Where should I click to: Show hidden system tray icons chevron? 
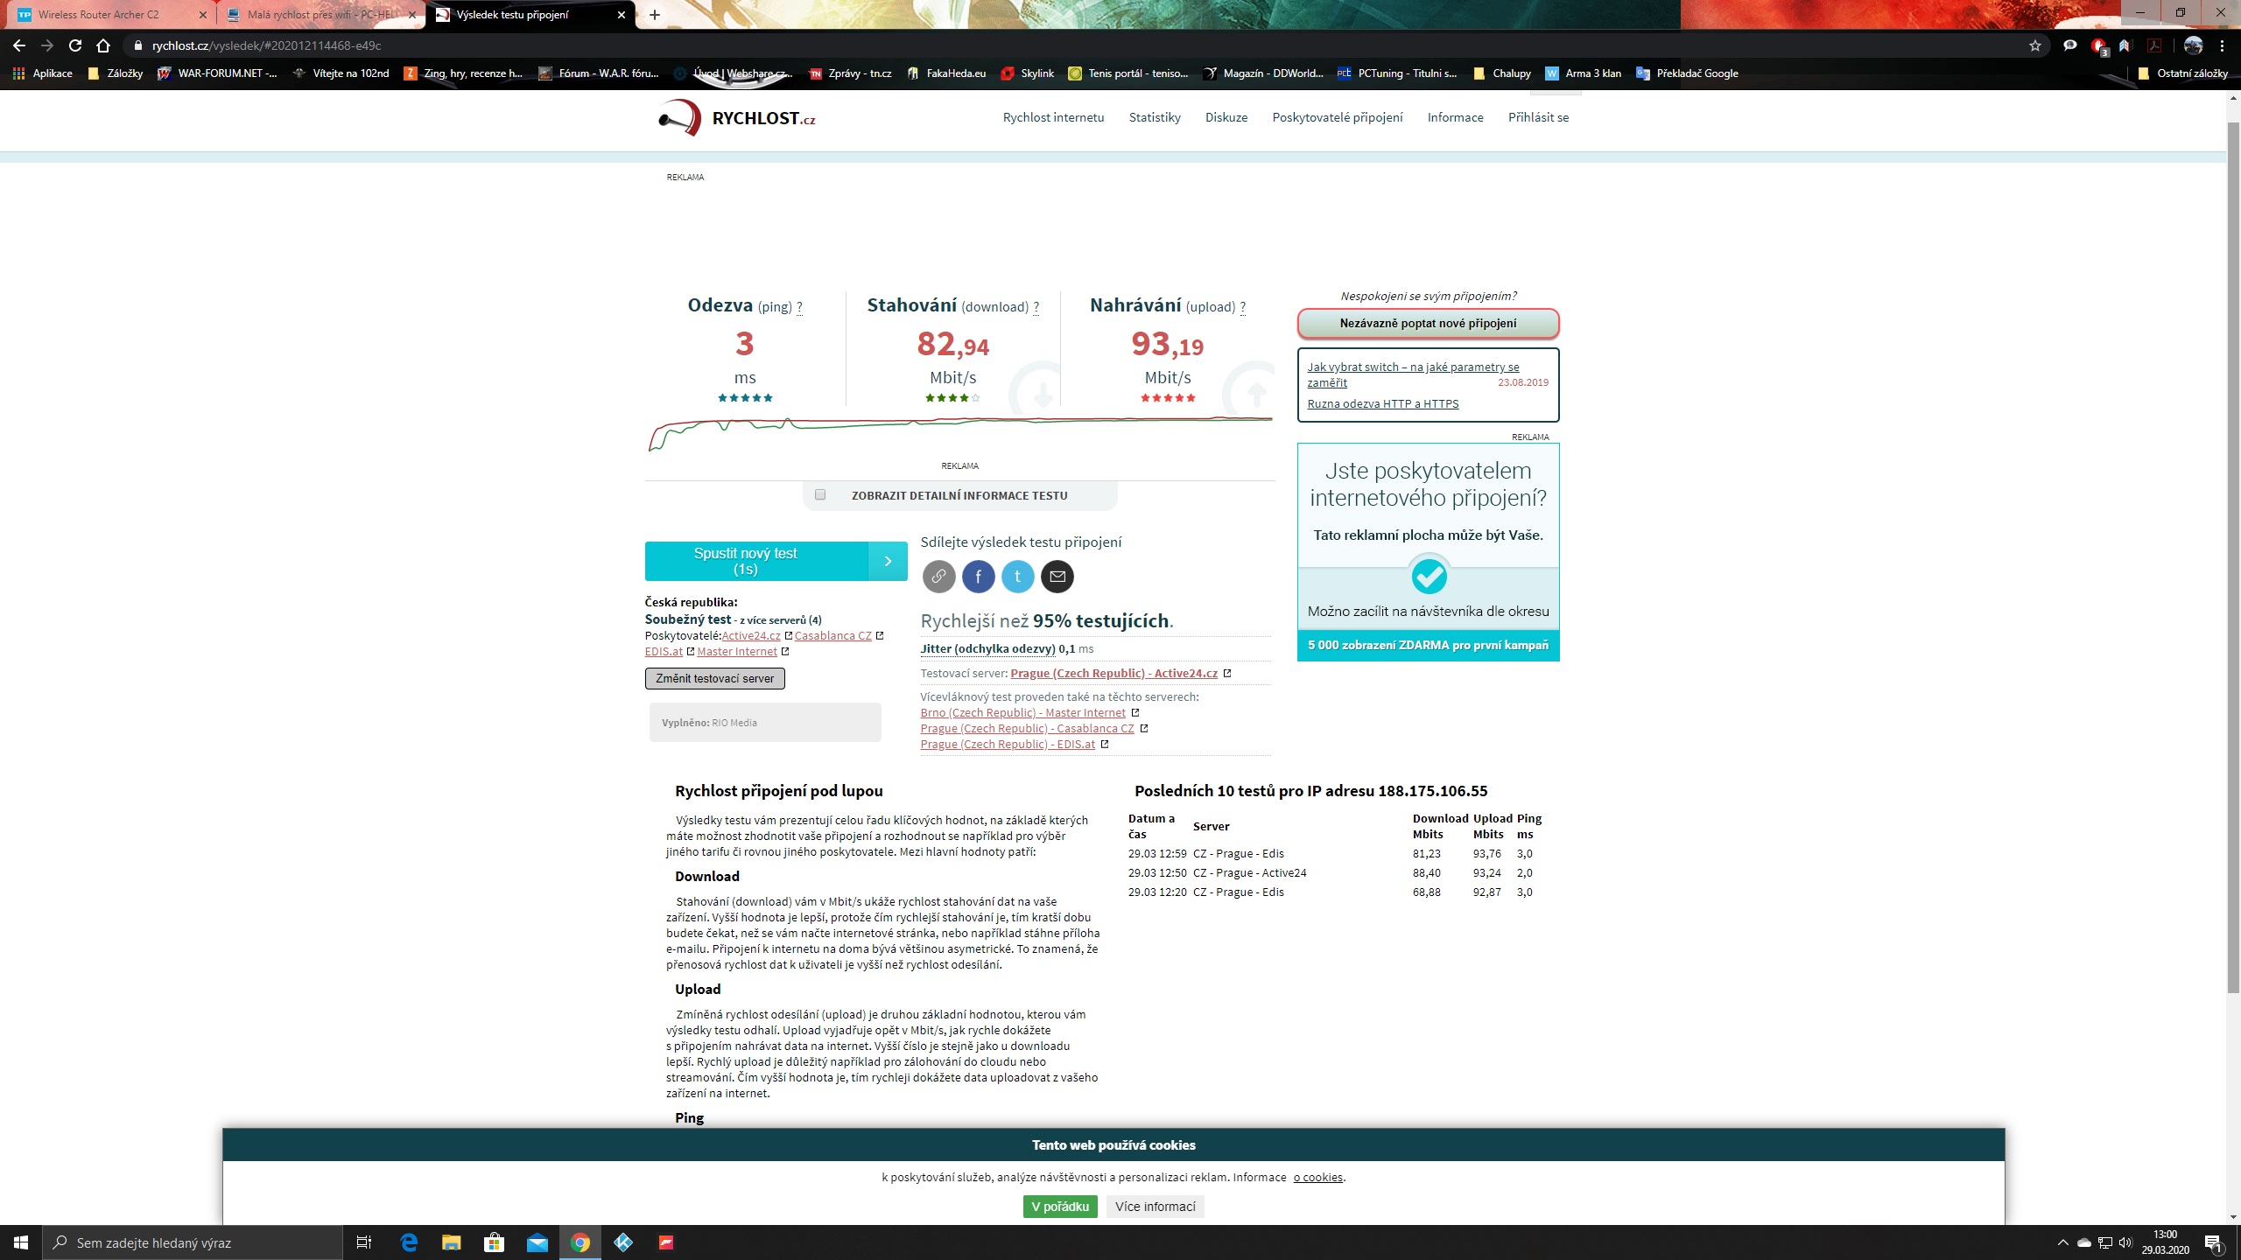pos(2062,1242)
